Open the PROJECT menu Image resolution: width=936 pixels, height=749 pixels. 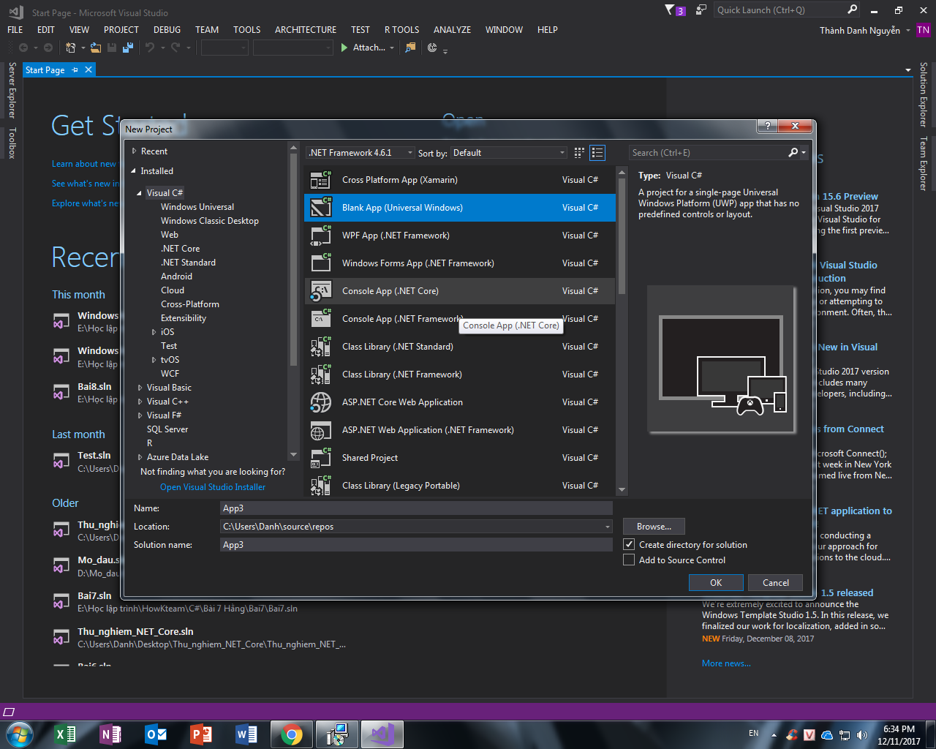pyautogui.click(x=121, y=30)
